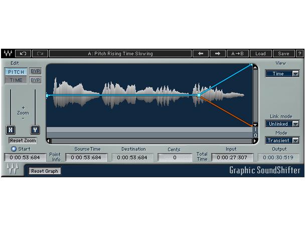This screenshot has width=306, height=226.
Task: Click the Y zoom handle icon
Action: [x=35, y=130]
